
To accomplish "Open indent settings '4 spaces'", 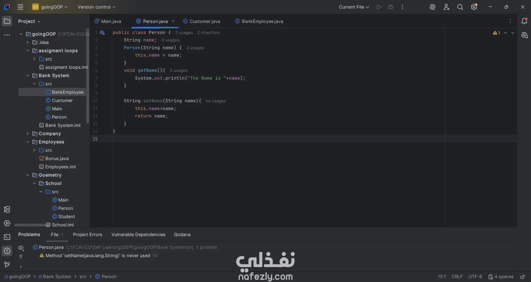I will pyautogui.click(x=501, y=277).
